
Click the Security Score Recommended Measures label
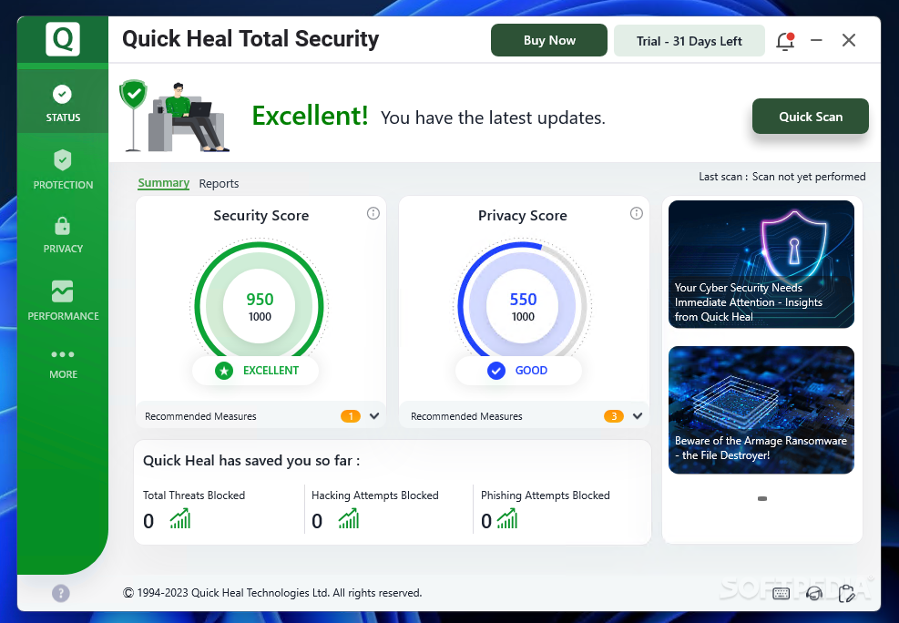[200, 416]
